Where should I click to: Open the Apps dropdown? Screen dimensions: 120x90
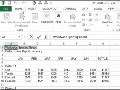click(x=58, y=19)
